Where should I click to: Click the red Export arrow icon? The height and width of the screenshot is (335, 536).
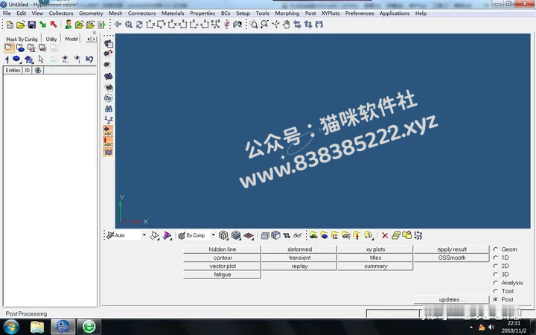pyautogui.click(x=54, y=25)
